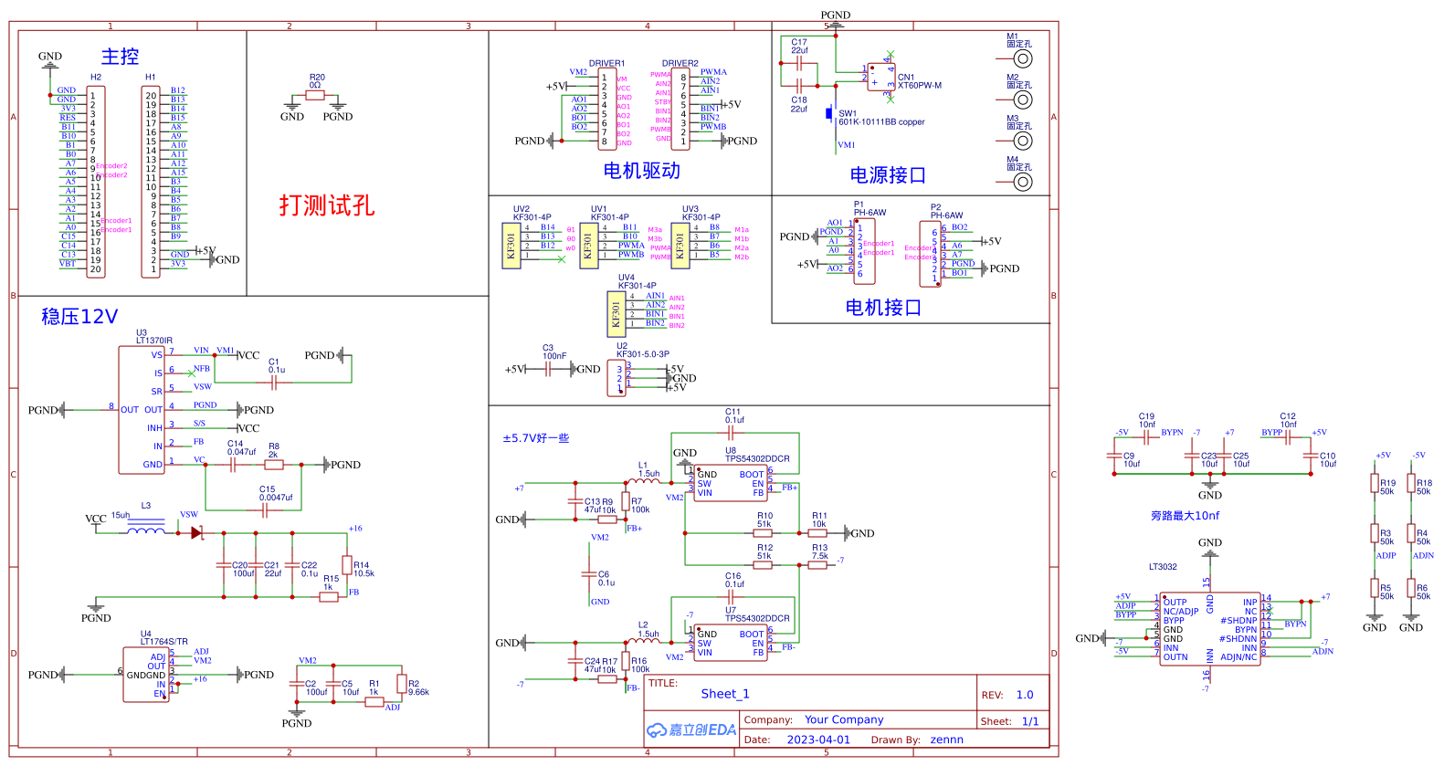
Task: Select the LT3032 regulator IC
Action: coord(1210,629)
